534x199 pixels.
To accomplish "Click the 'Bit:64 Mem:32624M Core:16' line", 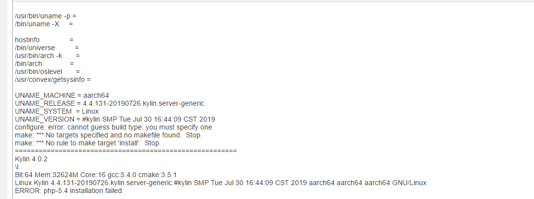I will 96,175.
